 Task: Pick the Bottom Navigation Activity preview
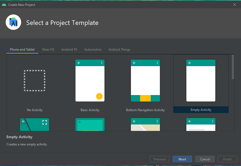145,81
